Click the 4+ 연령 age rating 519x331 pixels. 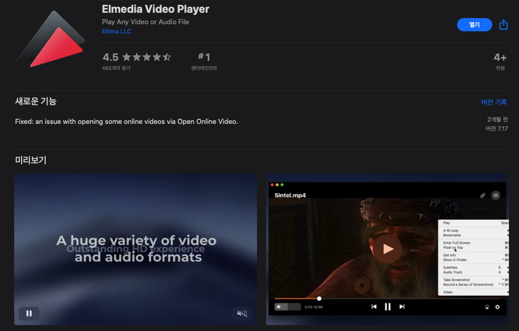pyautogui.click(x=500, y=62)
